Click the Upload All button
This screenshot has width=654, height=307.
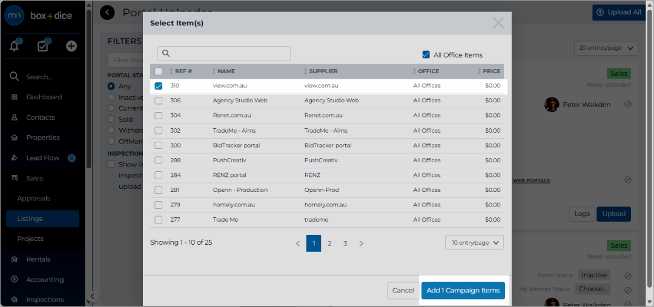(x=619, y=13)
